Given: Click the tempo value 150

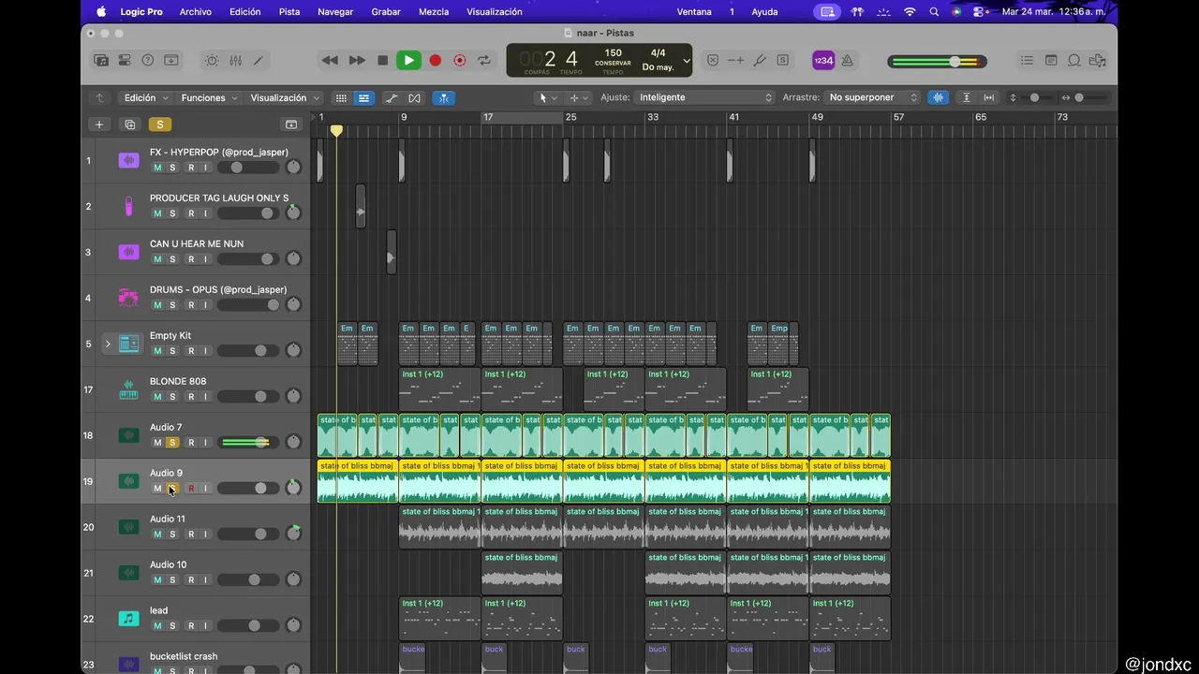Looking at the screenshot, I should [613, 53].
